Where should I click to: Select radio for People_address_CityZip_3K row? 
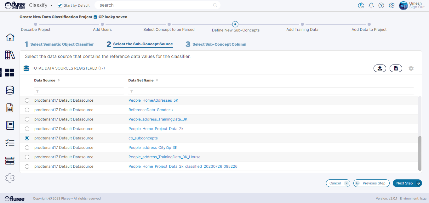coord(27,148)
